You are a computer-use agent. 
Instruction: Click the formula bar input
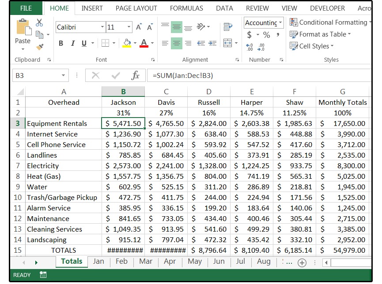click(259, 76)
